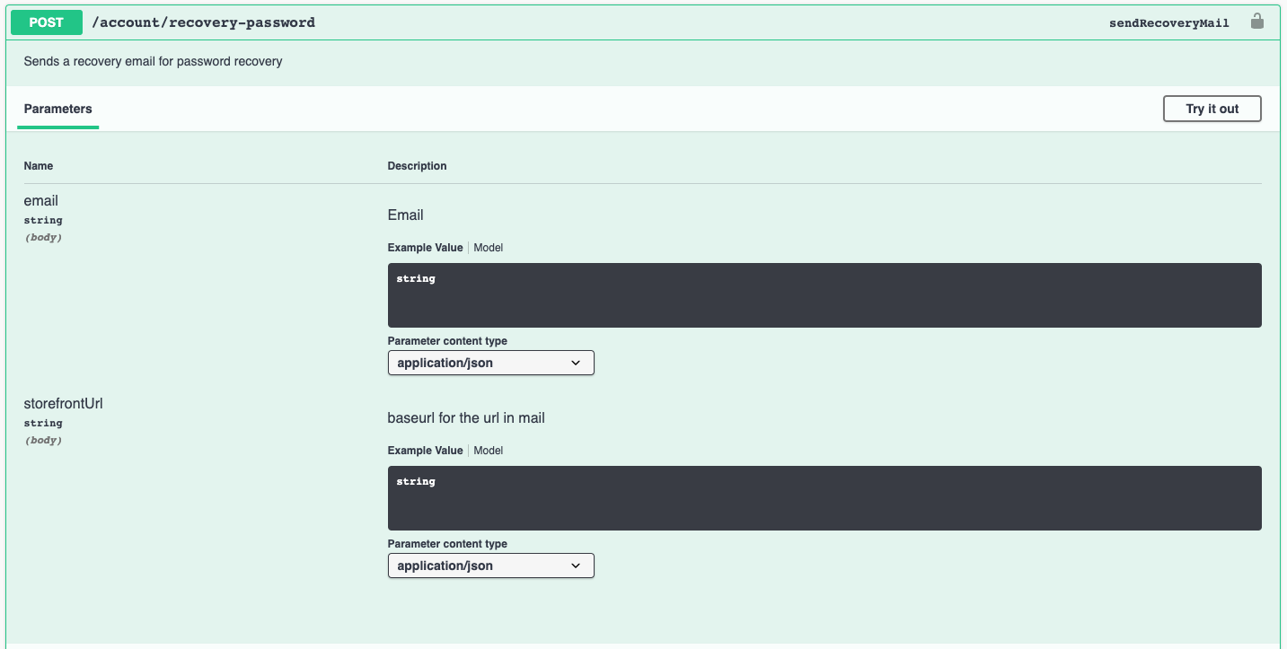Expand the /account/recovery-password endpoint header
This screenshot has width=1287, height=649.
[x=629, y=22]
